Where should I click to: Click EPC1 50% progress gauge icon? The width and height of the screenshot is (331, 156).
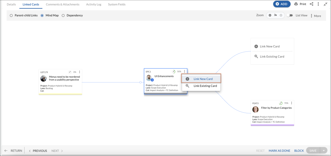[x=174, y=72]
